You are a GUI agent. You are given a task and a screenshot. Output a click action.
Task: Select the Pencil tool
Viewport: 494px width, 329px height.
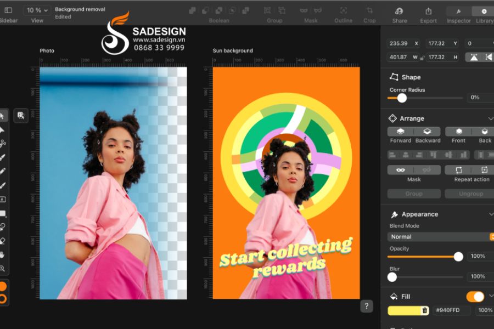[x=3, y=171]
